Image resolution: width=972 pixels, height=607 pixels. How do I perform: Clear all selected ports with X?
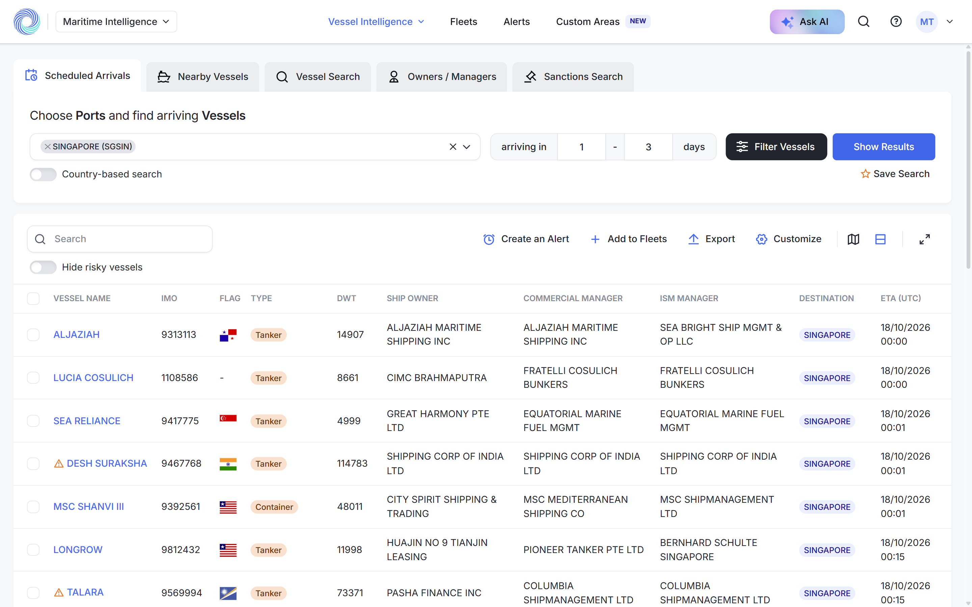coord(453,147)
